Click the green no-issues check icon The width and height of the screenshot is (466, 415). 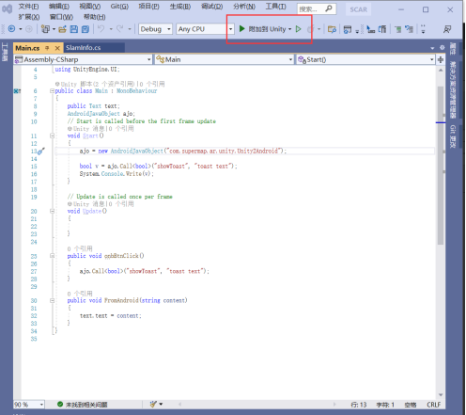click(60, 404)
